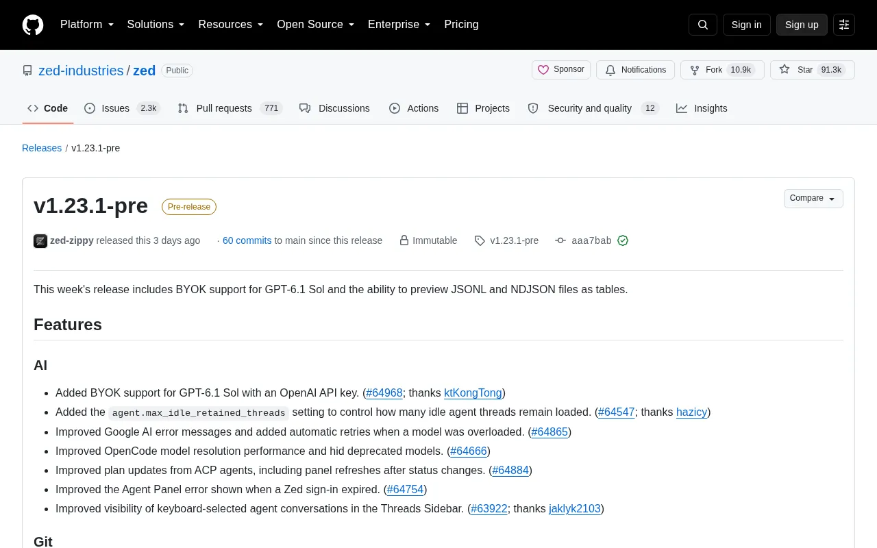Screen dimensions: 877x548
Task: Open the Actions tab
Action: (x=414, y=108)
